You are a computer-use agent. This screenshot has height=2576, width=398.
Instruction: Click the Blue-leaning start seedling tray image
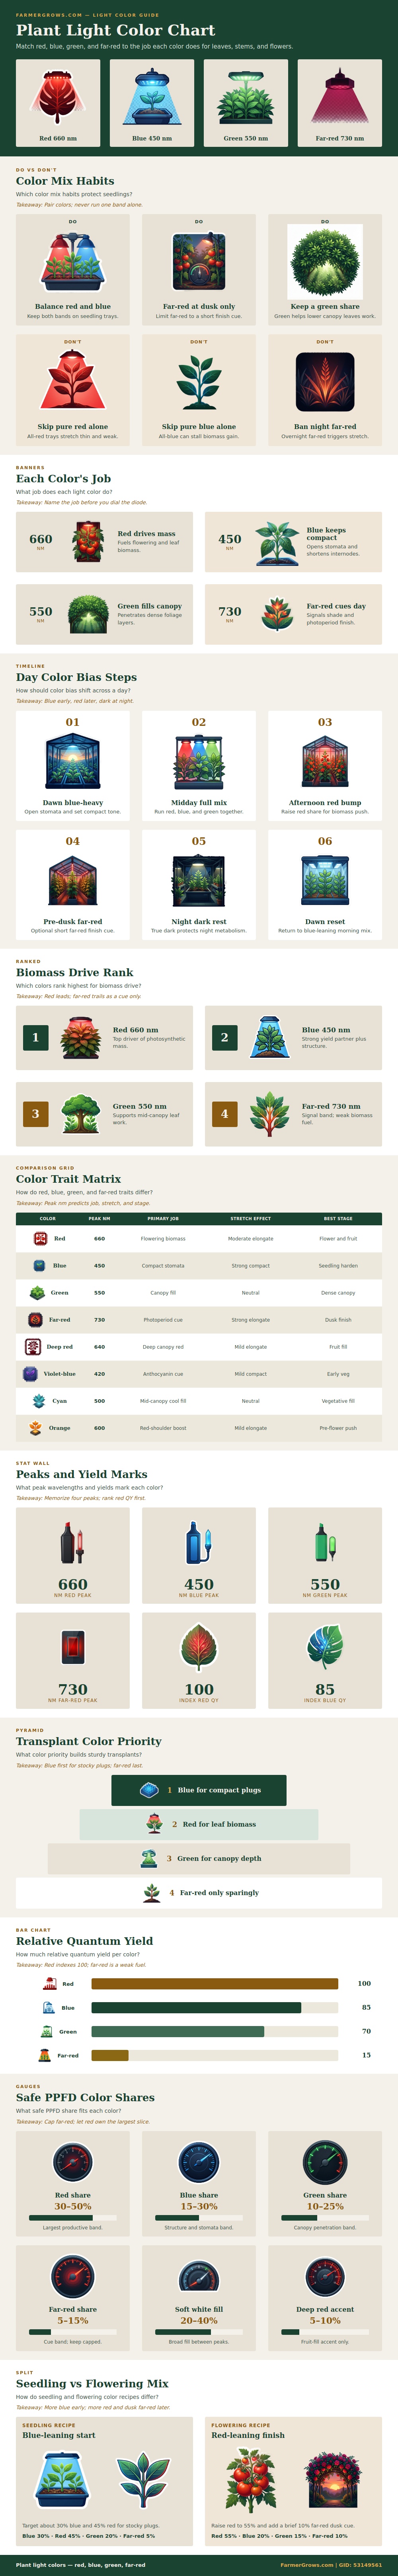(x=62, y=2480)
